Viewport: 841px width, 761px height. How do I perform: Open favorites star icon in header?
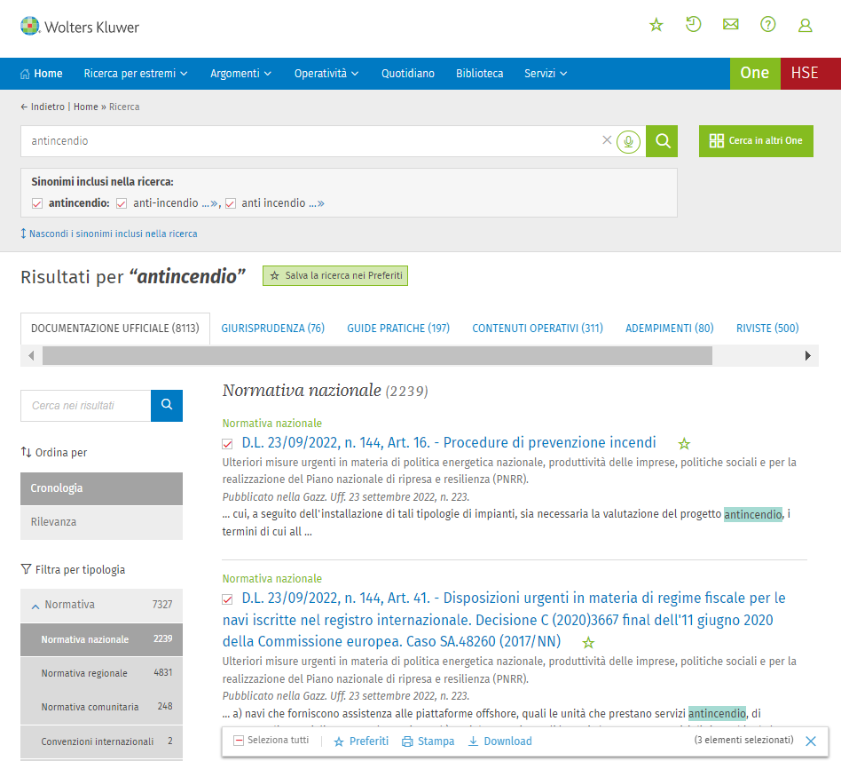pos(656,25)
